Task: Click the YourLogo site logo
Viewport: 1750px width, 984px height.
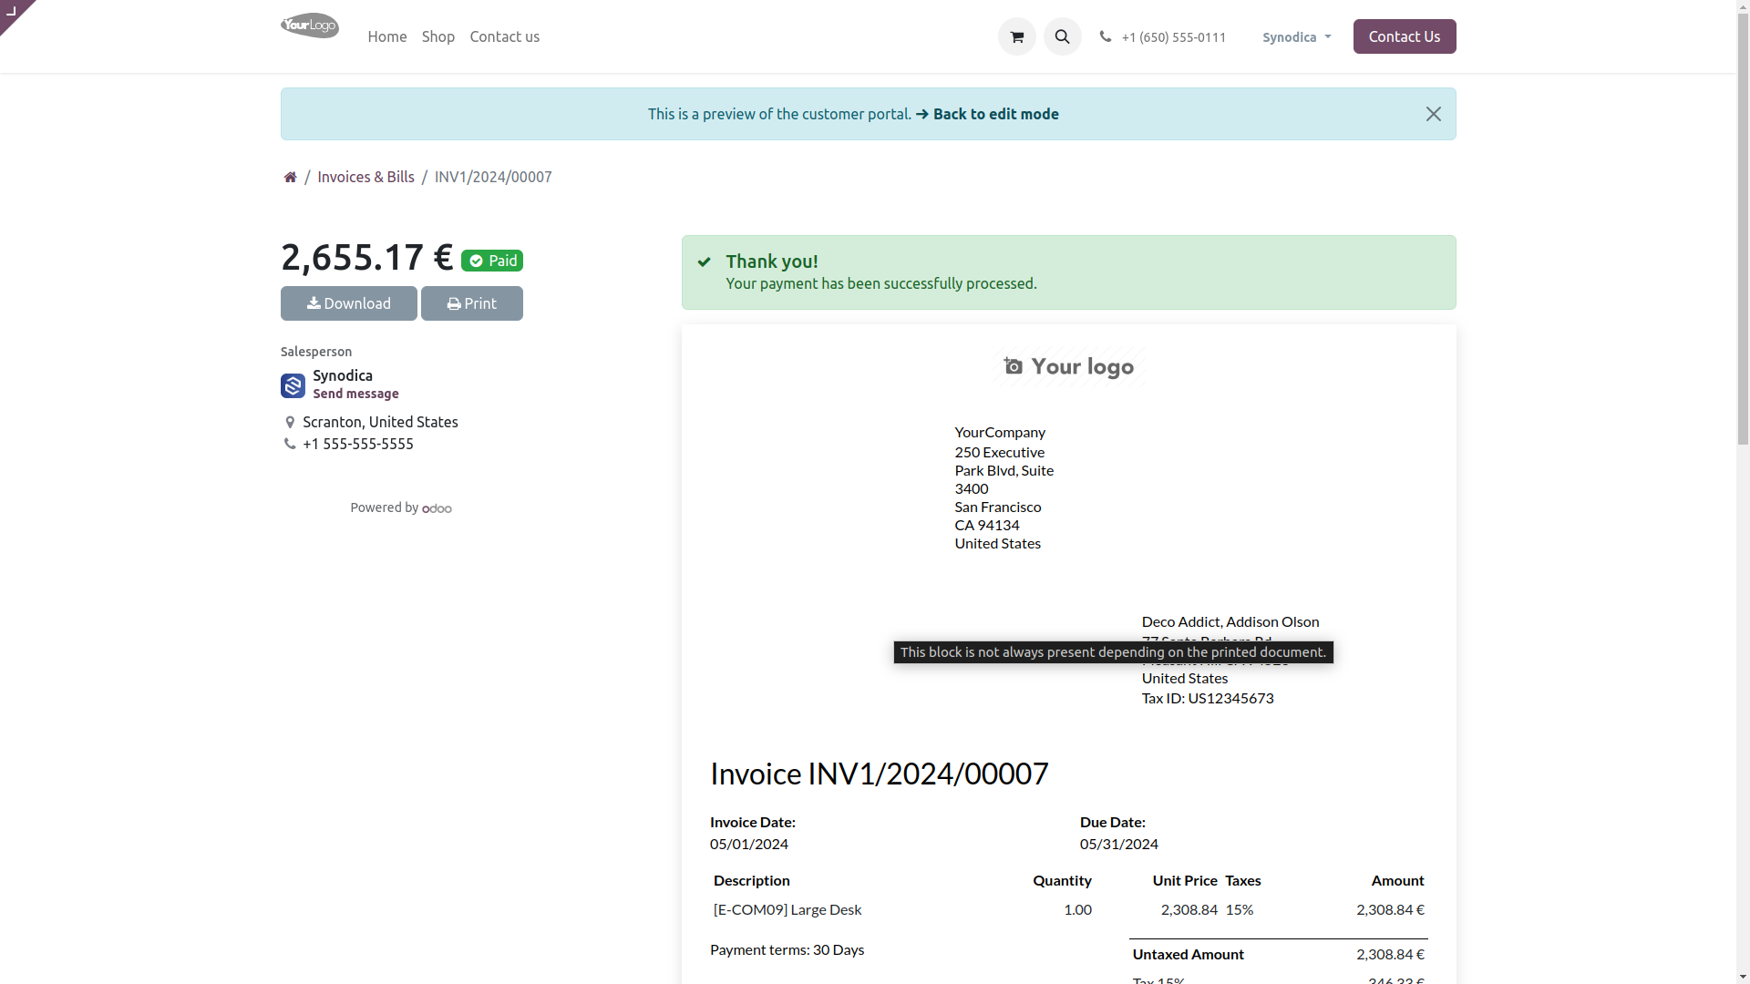Action: click(x=309, y=26)
